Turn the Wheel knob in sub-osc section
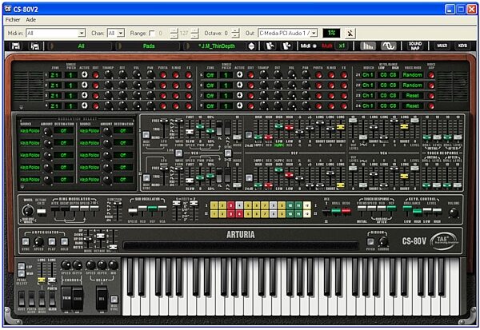Viewport: 480px width, 330px height. click(28, 211)
